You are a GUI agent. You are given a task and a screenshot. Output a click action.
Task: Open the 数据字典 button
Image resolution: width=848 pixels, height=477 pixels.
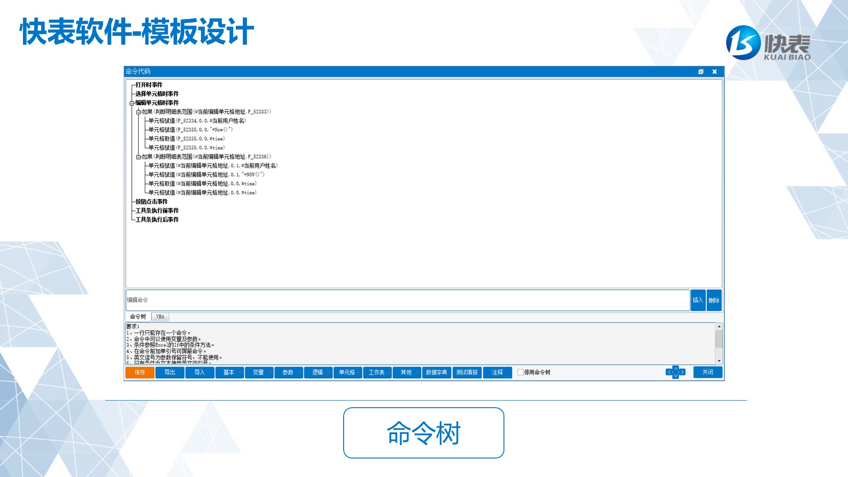pos(436,373)
